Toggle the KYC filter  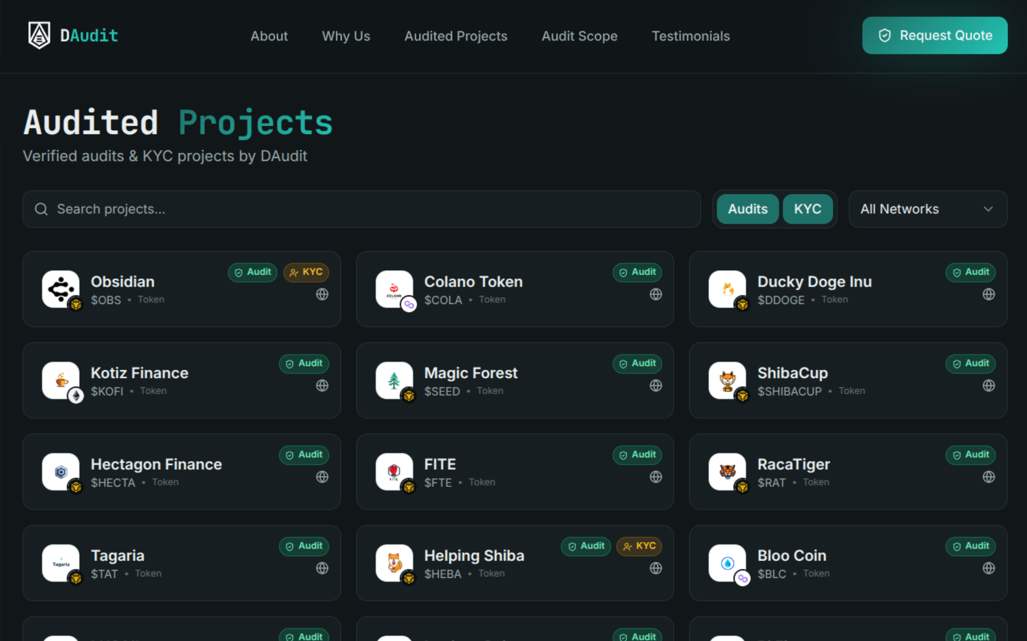click(x=808, y=209)
